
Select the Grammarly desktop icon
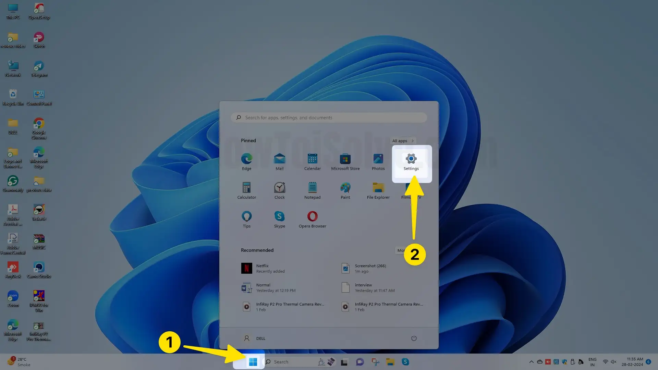13,184
